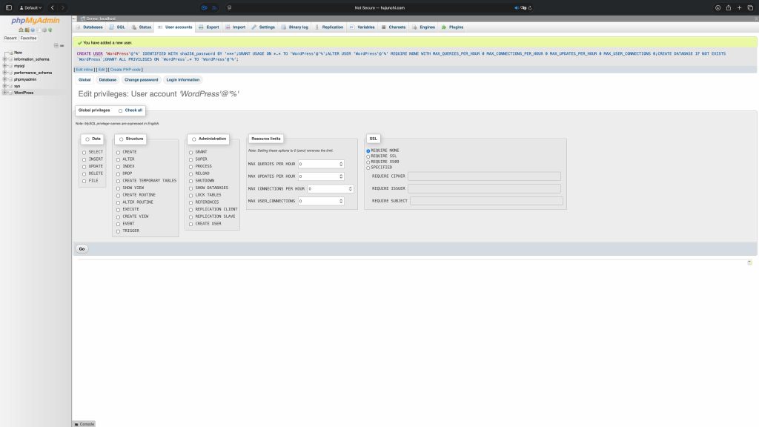Click the browser share icon

coord(729,7)
